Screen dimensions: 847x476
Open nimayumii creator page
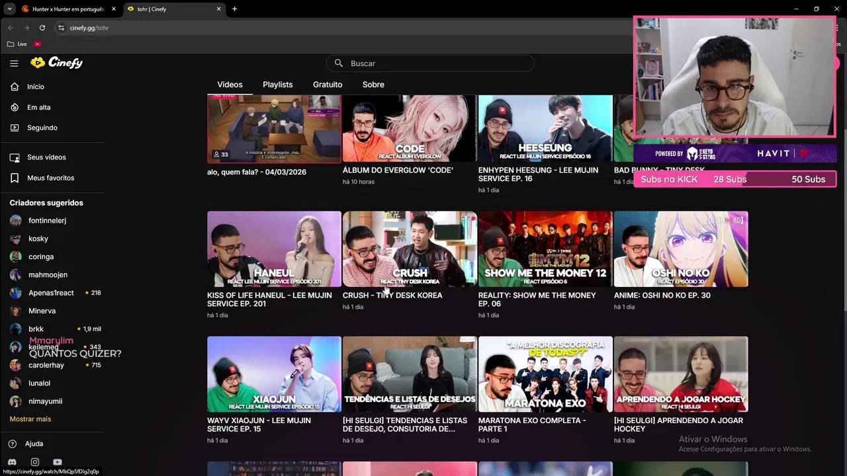pos(45,401)
